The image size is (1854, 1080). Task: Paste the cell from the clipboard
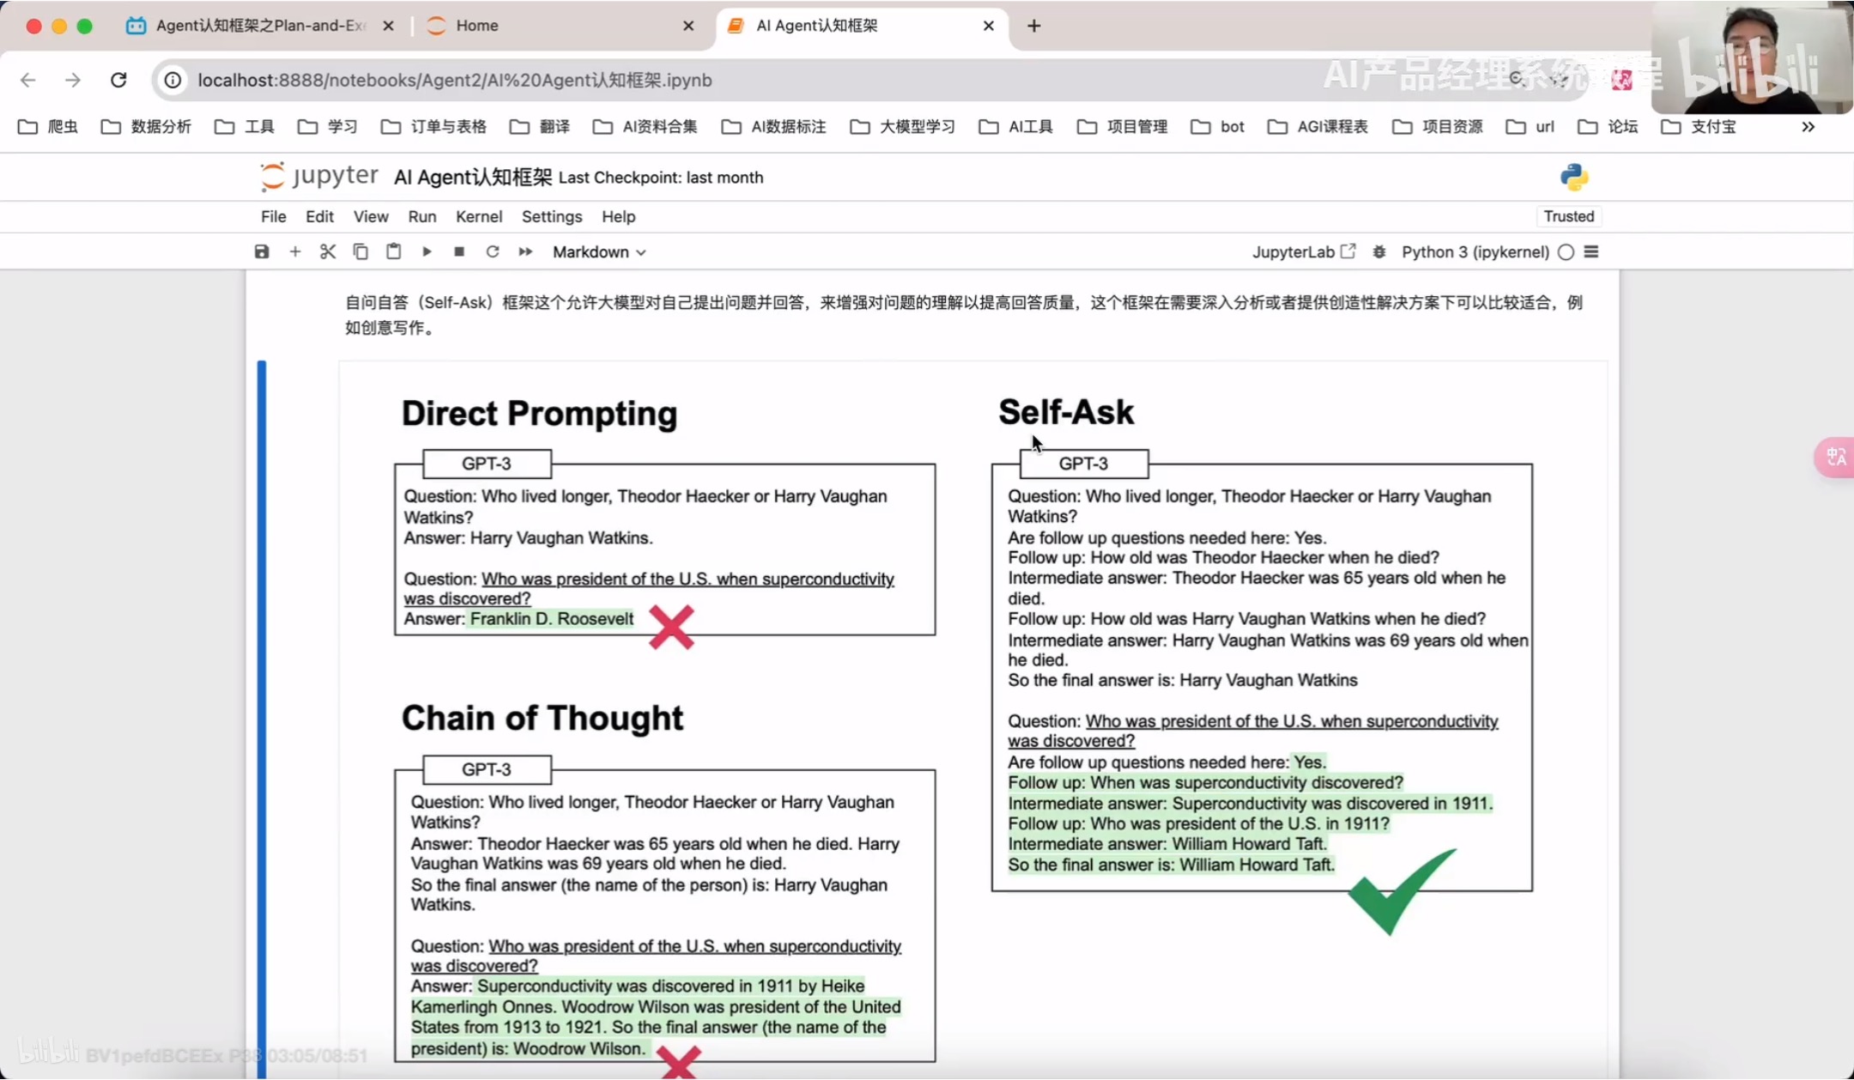click(x=393, y=252)
